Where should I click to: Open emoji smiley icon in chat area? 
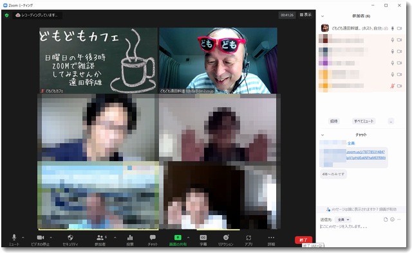(x=392, y=220)
